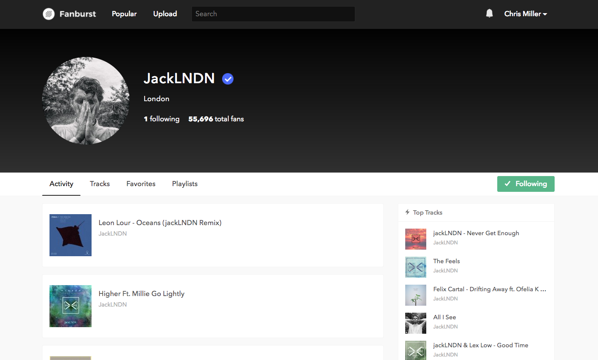Switch to the Favorites tab
The width and height of the screenshot is (598, 360).
click(141, 184)
